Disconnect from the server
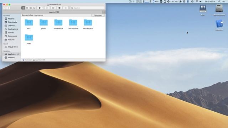 click(98, 15)
